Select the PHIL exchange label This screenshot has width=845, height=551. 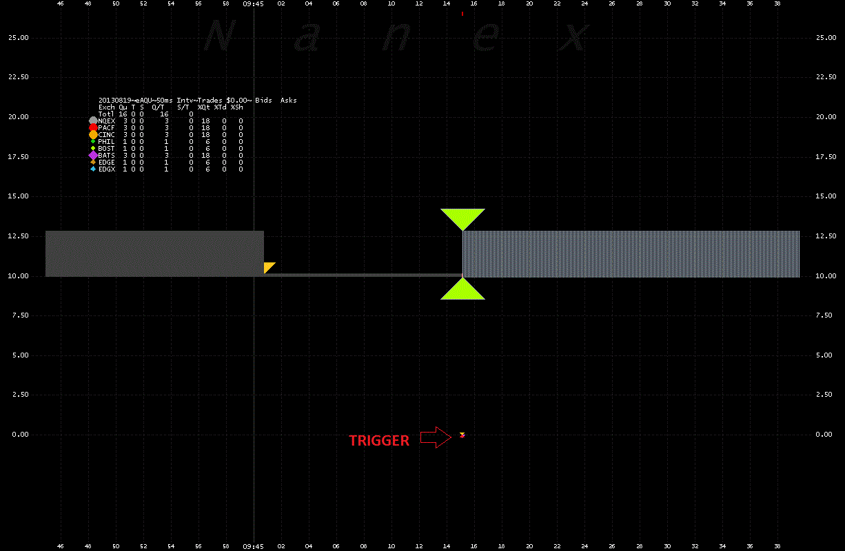[107, 141]
